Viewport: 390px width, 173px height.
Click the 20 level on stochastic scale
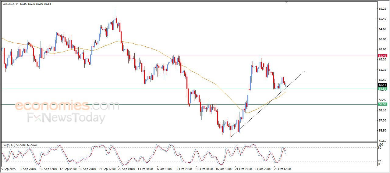pos(380,161)
